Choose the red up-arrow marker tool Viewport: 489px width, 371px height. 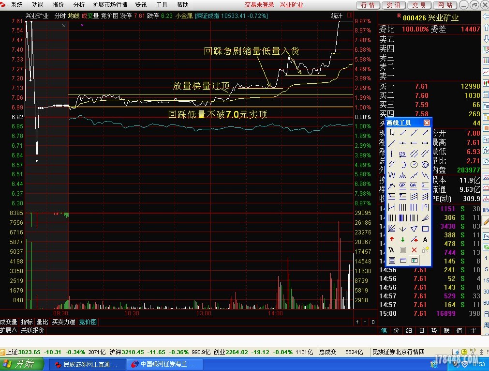pyautogui.click(x=392, y=239)
